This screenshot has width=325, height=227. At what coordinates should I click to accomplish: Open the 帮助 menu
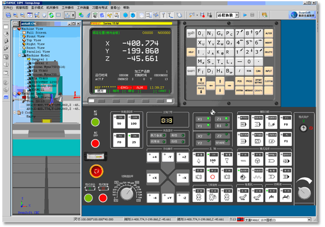126,8
